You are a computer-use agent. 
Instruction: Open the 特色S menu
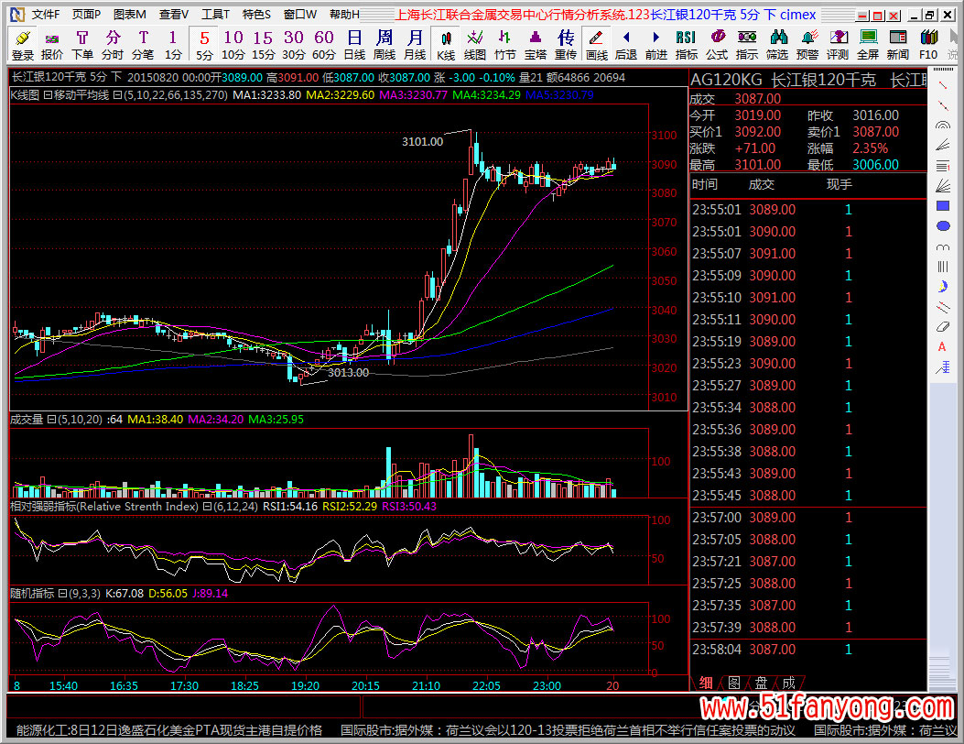point(256,14)
